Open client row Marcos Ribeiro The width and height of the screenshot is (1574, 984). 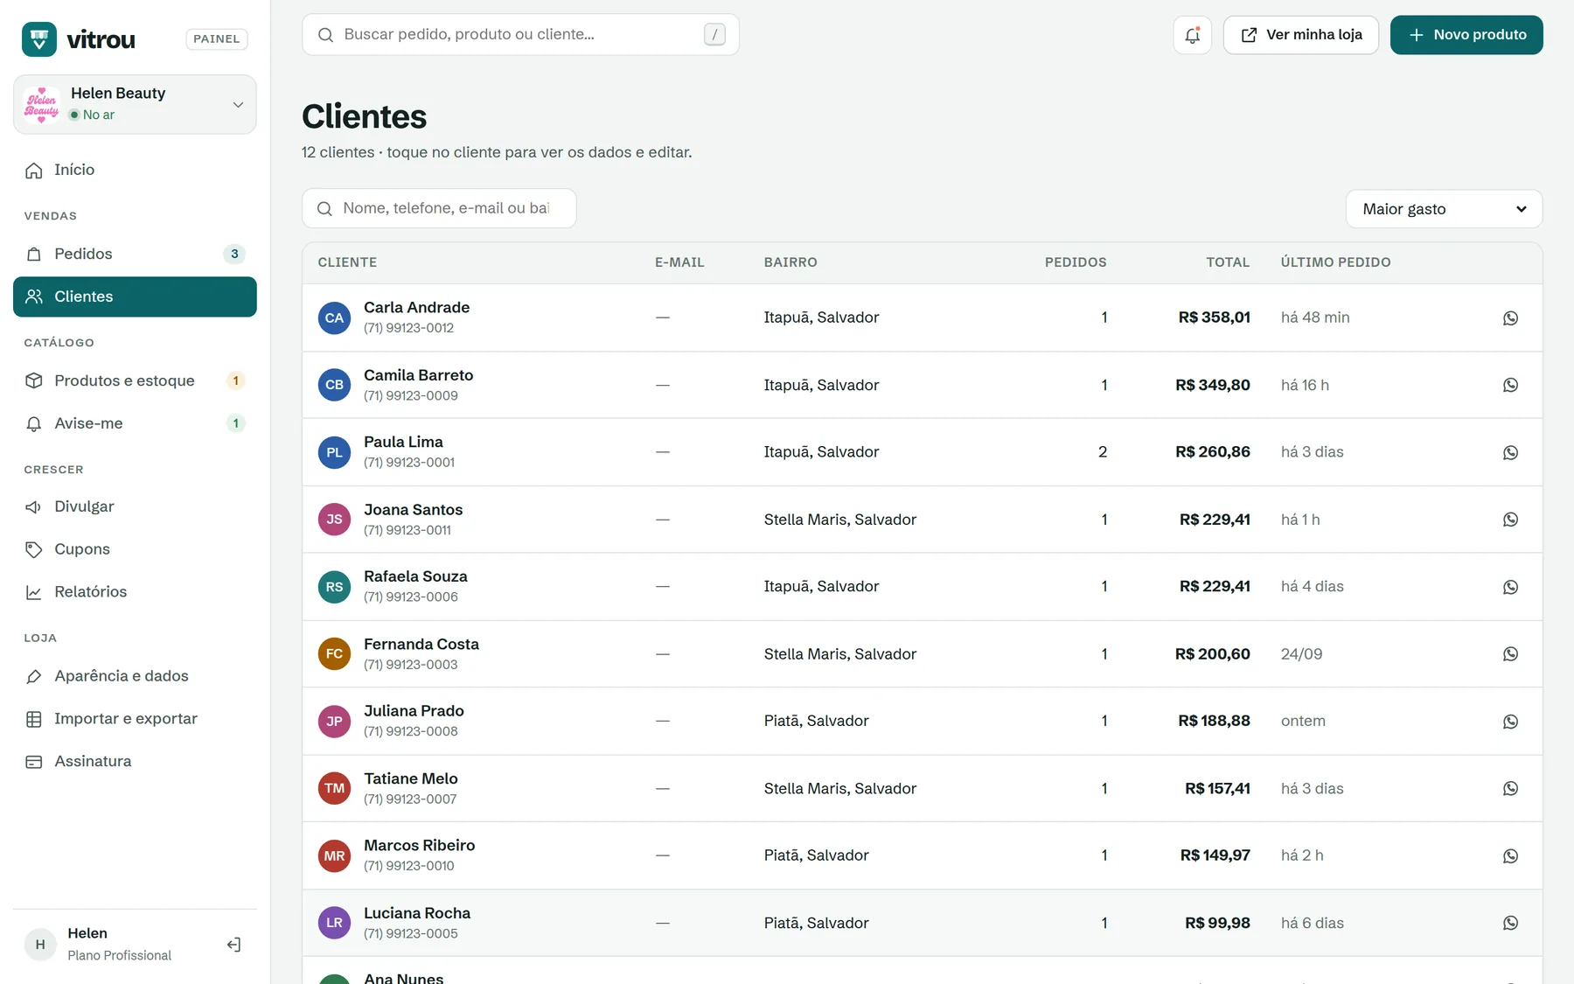coord(923,856)
